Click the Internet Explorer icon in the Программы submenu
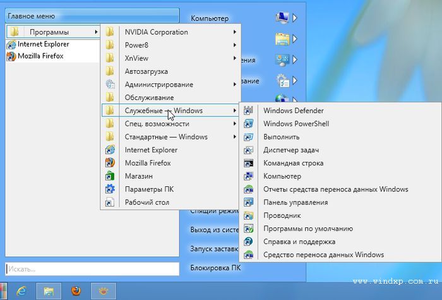This screenshot has width=442, height=300. 110,150
